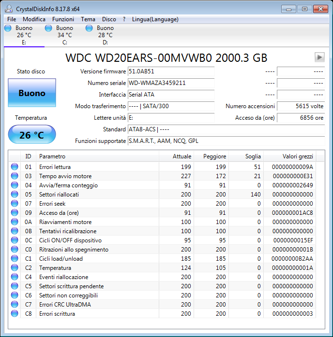
Task: Click status icon for disk E:
Action: click(8, 28)
